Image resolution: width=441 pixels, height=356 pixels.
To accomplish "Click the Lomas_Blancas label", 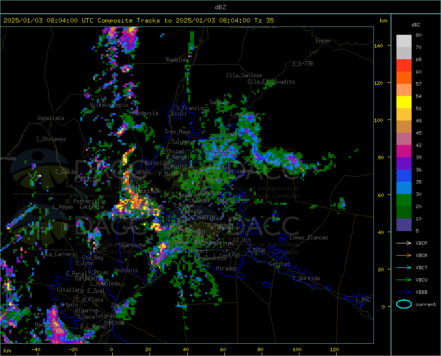I will 309,237.
